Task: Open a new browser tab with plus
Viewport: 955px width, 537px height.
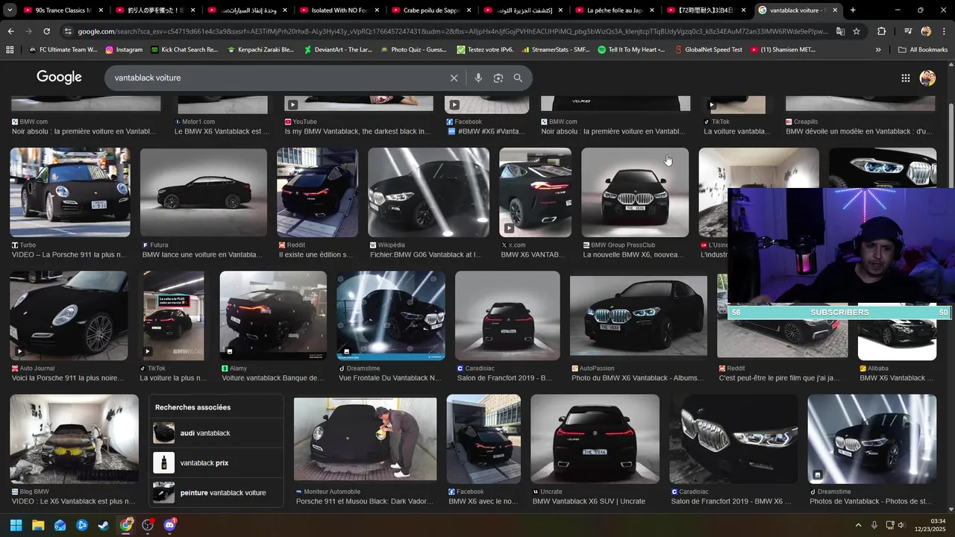Action: click(853, 10)
